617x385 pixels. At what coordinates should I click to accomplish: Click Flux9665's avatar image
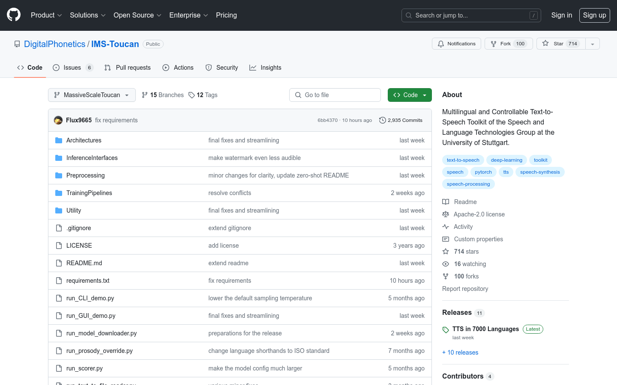[58, 120]
